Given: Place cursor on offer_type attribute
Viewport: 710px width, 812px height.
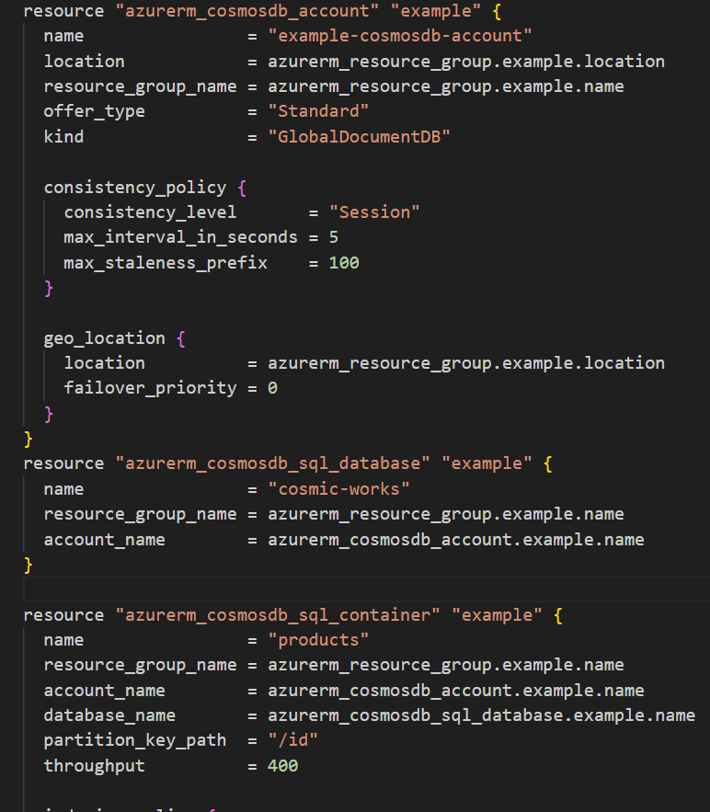Looking at the screenshot, I should (x=94, y=111).
